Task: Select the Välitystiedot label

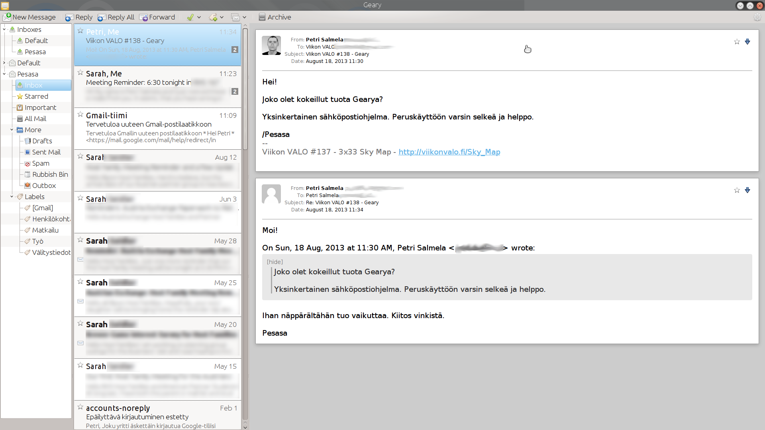Action: tap(51, 252)
